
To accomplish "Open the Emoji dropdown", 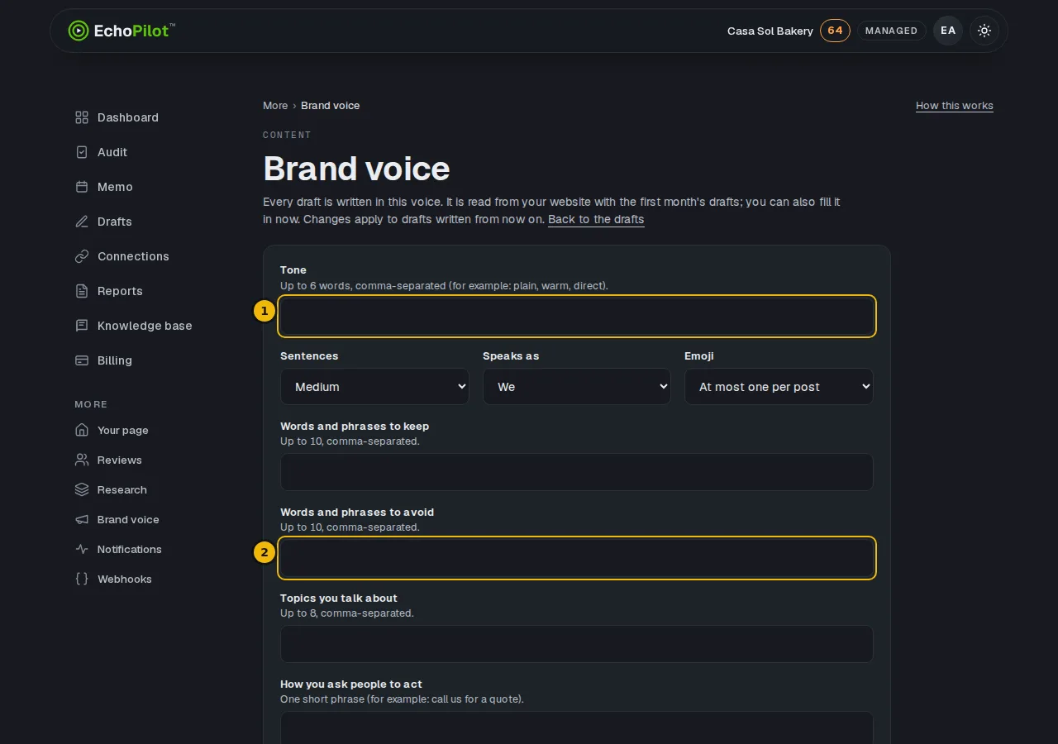I will 779,387.
